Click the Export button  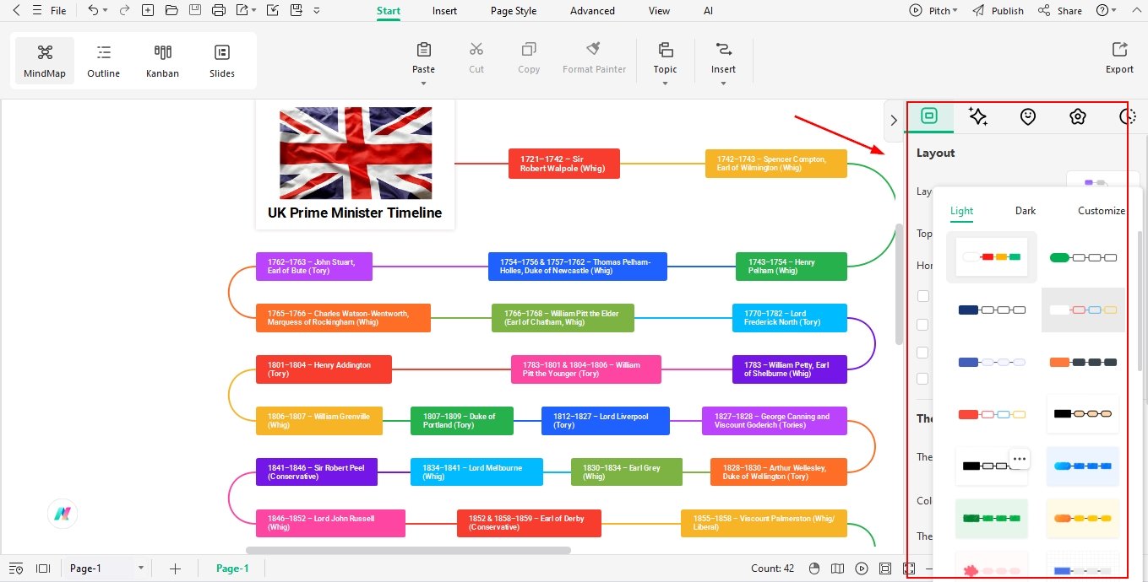(x=1119, y=57)
